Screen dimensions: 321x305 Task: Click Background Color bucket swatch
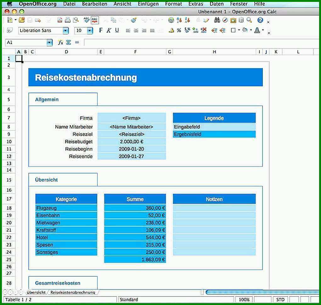[245, 30]
